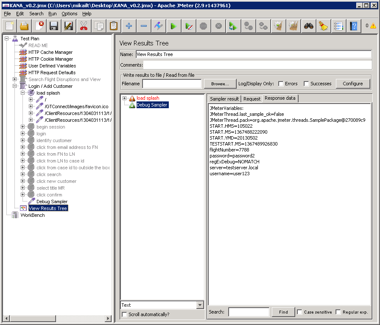This screenshot has height=325, width=380.
Task: Open function helper list icon
Action: tap(338, 26)
